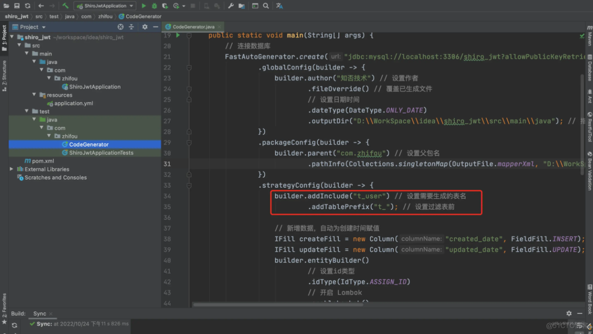Open settings via the wrench icon
The height and width of the screenshot is (334, 593).
(x=230, y=5)
